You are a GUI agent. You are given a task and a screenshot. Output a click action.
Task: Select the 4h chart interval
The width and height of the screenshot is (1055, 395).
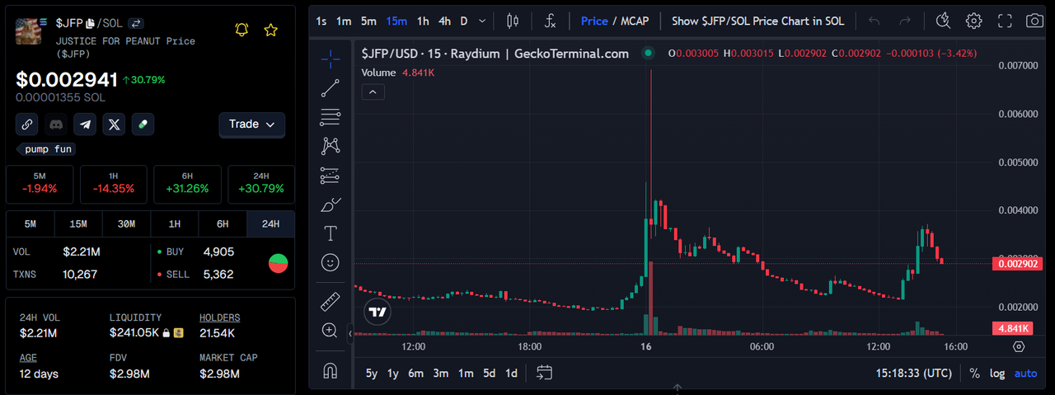[x=444, y=21]
